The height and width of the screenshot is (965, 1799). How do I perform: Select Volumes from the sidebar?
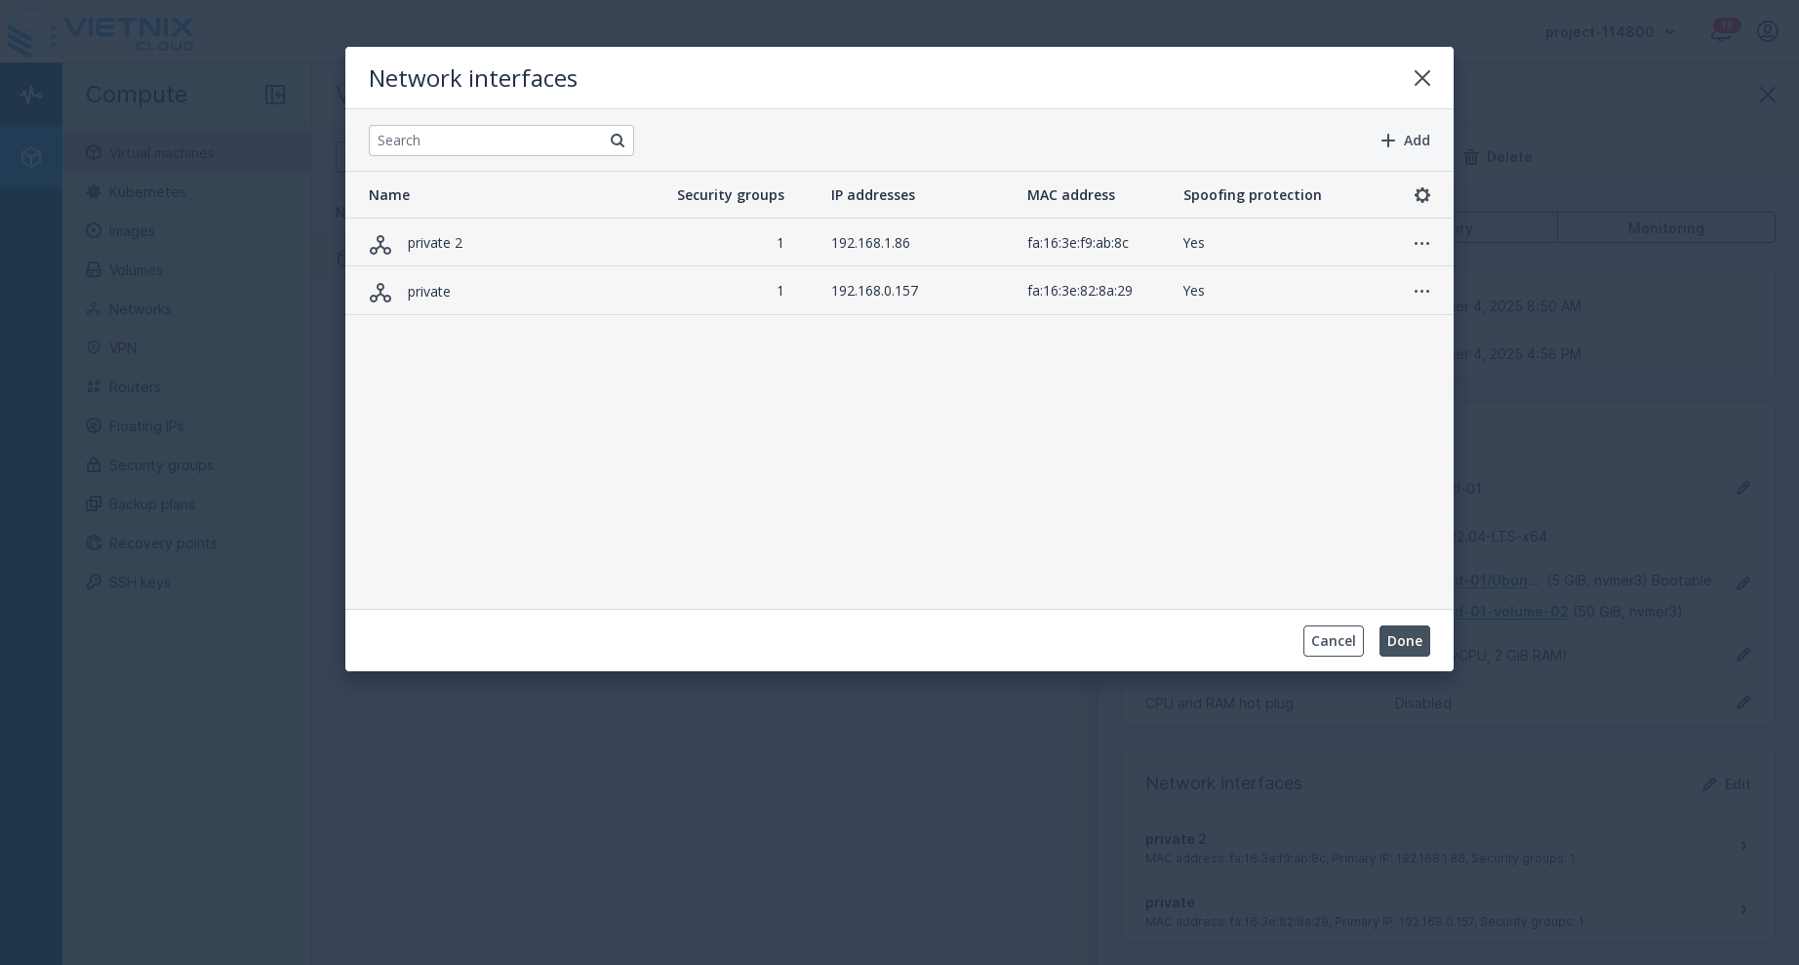click(136, 270)
